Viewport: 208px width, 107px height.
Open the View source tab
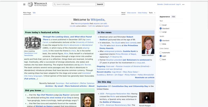[132, 13]
